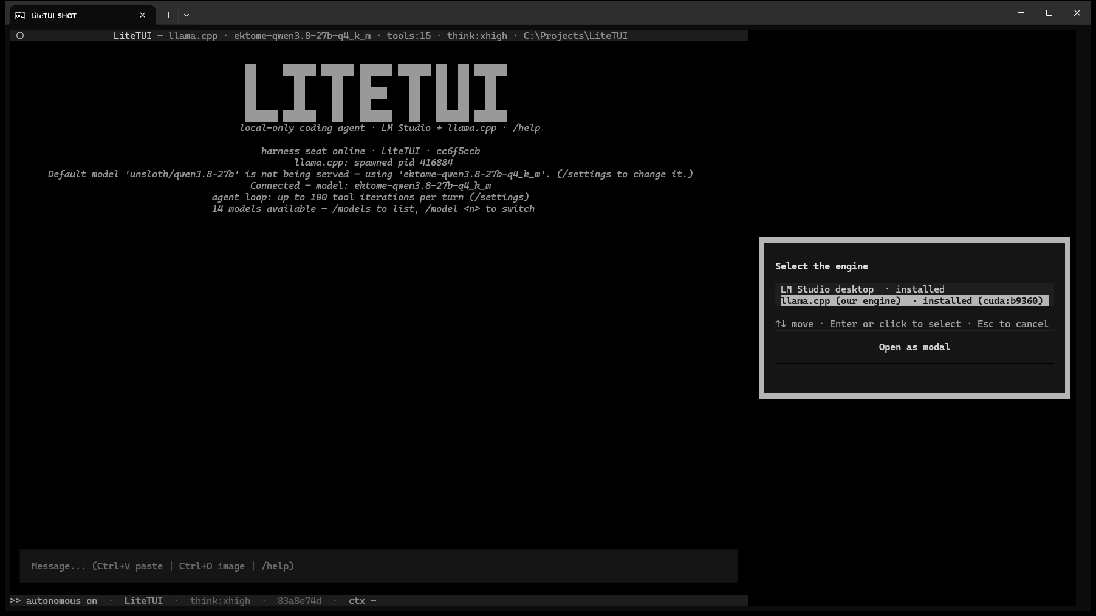Maximize the terminal window

1049,13
